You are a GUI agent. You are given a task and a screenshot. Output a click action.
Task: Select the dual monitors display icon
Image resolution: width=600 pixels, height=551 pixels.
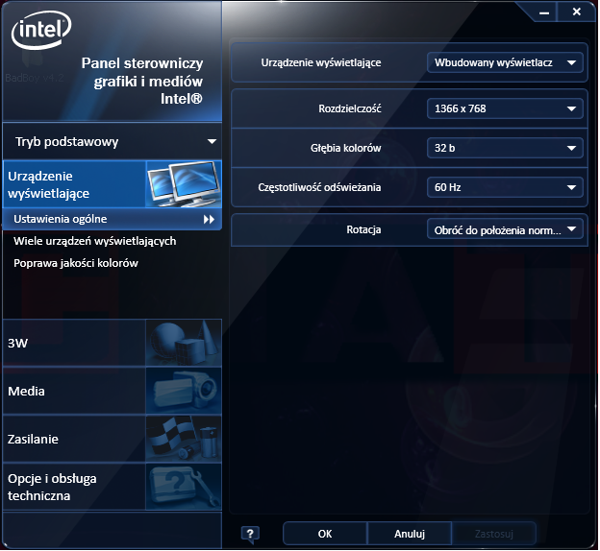pos(184,184)
